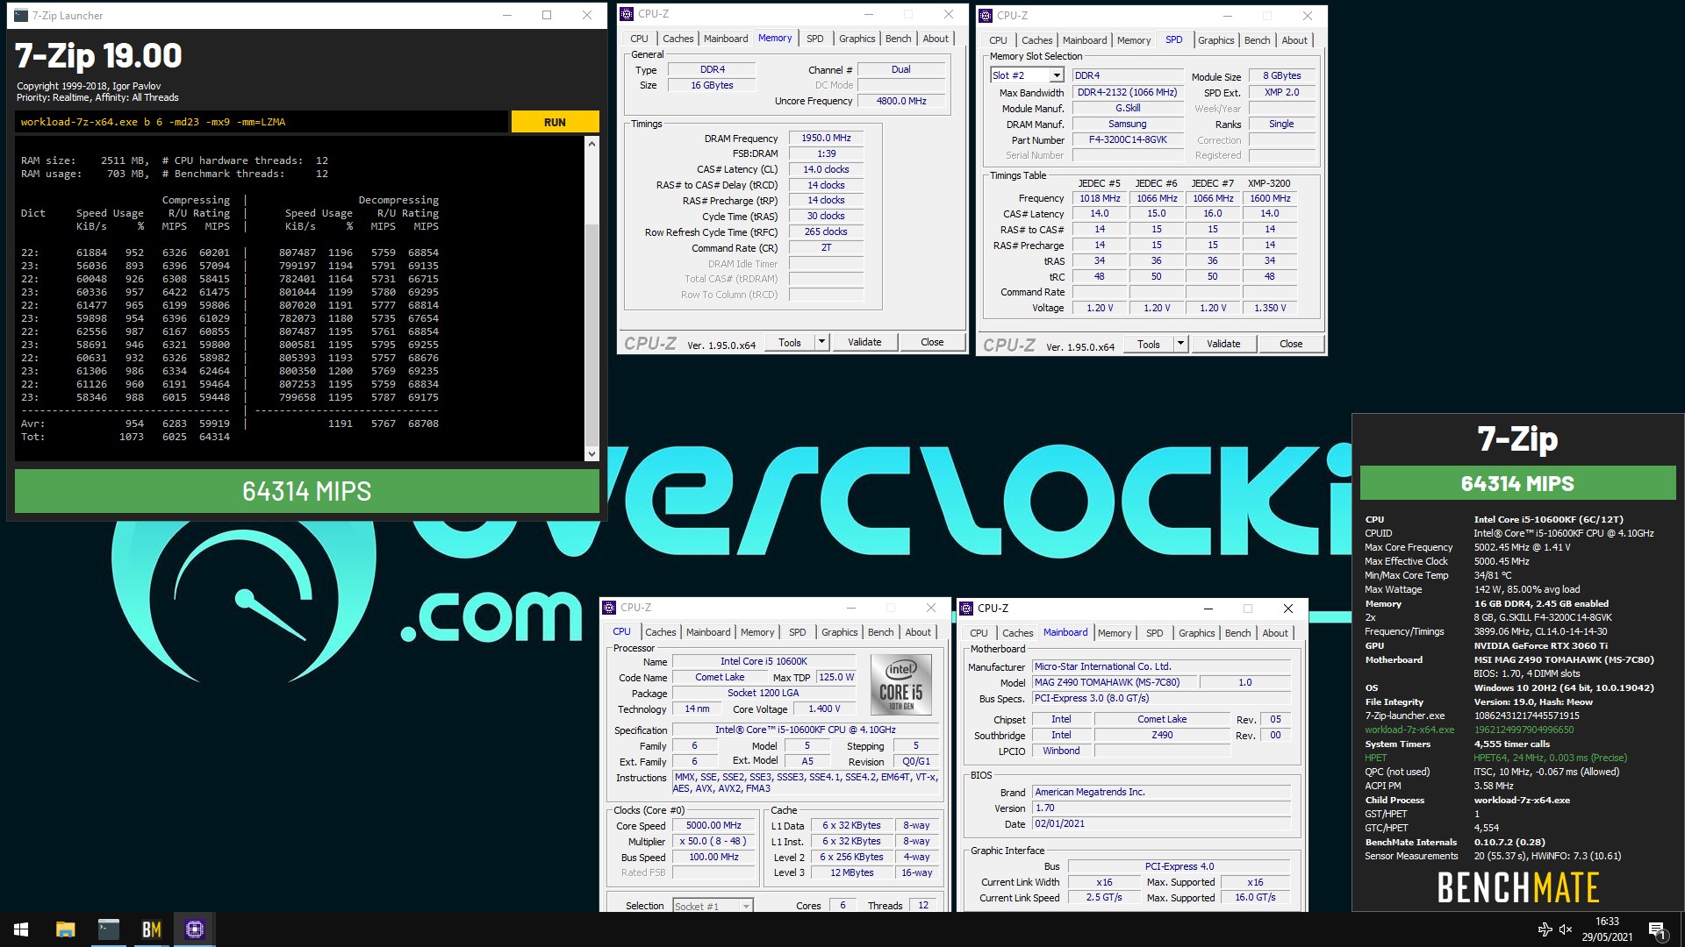Click the 7-Zip command line input field
The image size is (1685, 947).
point(262,122)
